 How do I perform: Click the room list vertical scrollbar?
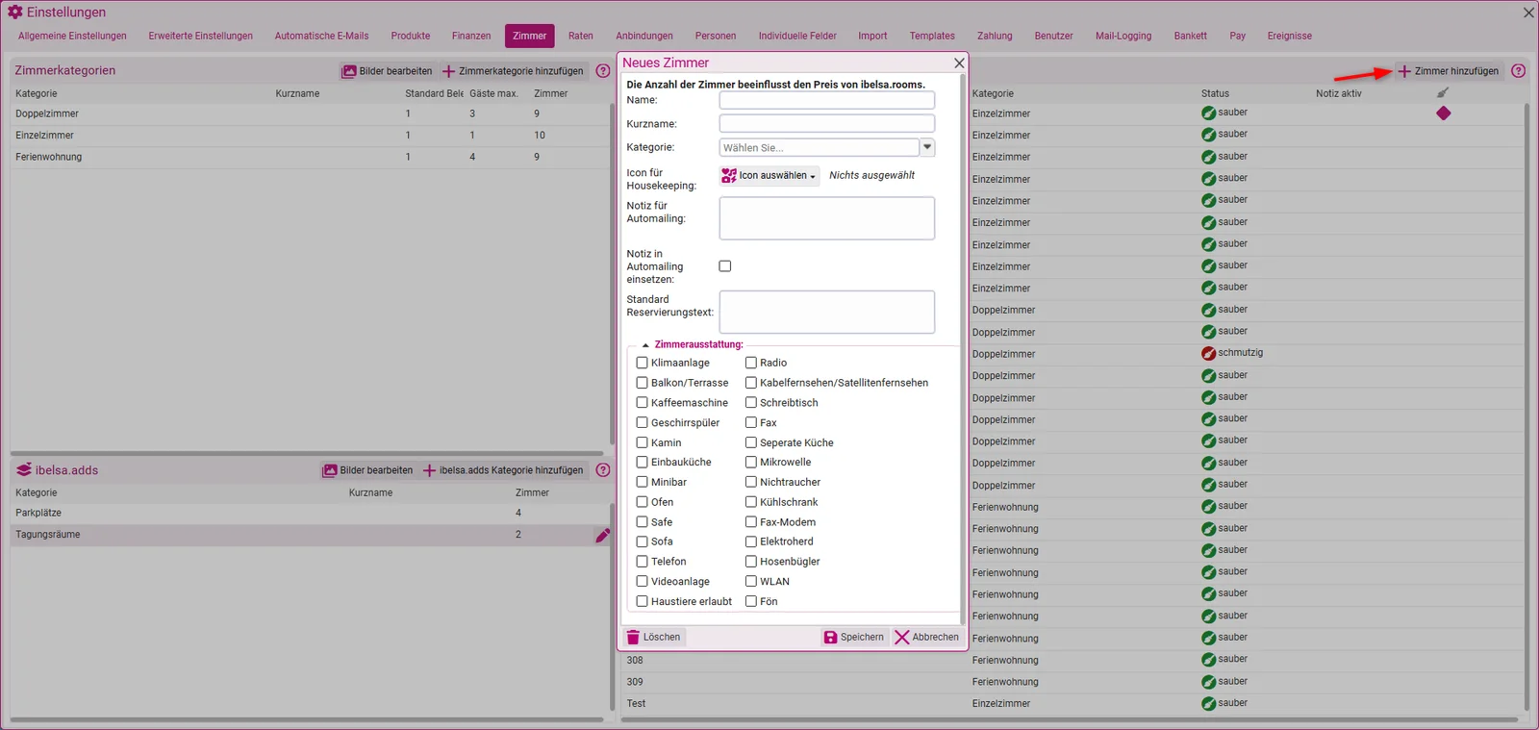coord(1526,407)
